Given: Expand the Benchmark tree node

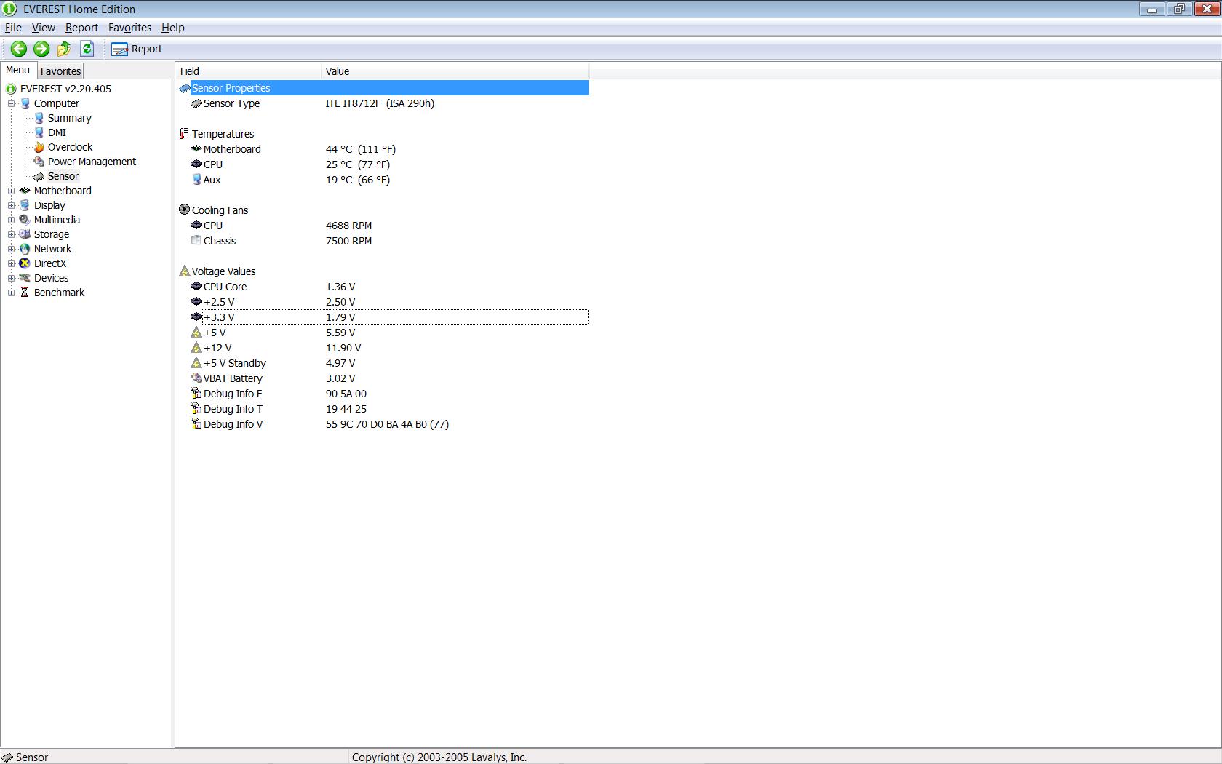Looking at the screenshot, I should [x=12, y=293].
